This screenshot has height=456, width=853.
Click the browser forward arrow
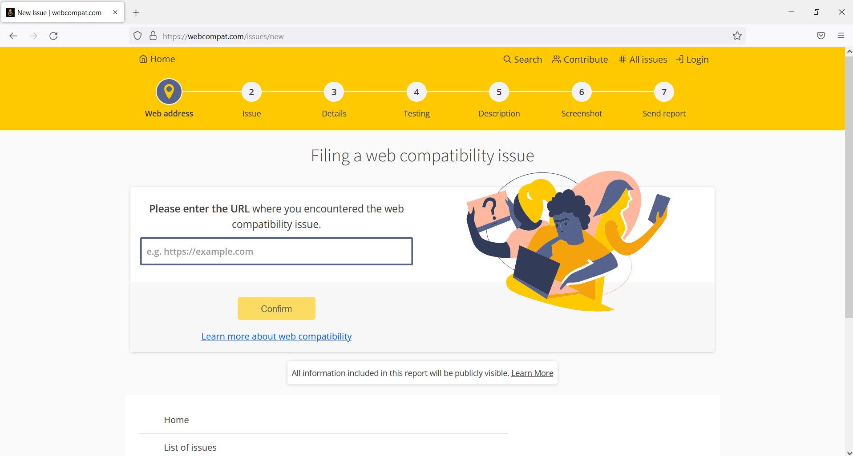click(33, 36)
